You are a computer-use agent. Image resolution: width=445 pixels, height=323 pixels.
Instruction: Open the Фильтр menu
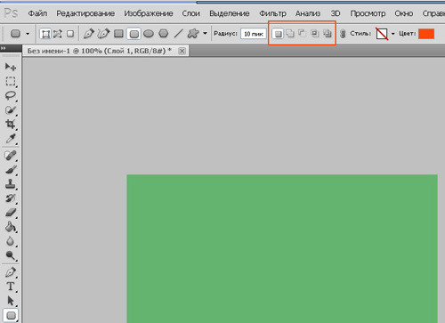click(272, 13)
